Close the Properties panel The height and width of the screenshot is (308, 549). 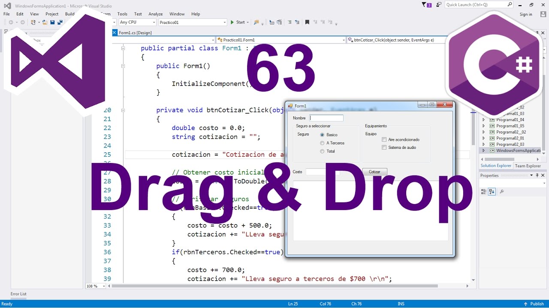tap(543, 175)
